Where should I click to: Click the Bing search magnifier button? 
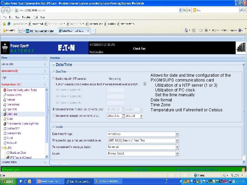point(242,10)
